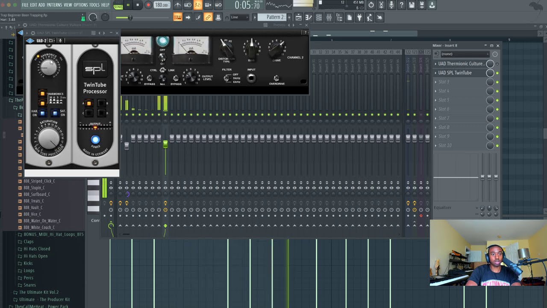Toggle loop recording icon
The width and height of the screenshot is (547, 308).
point(218,5)
